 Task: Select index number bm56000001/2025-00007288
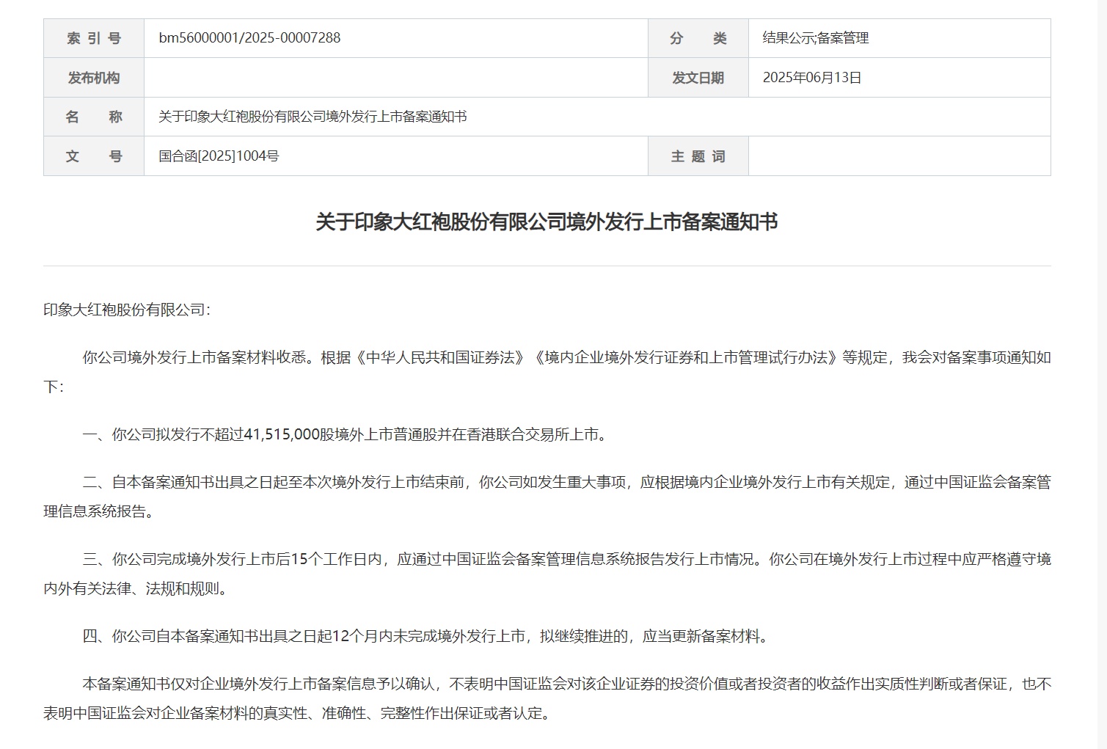(249, 38)
